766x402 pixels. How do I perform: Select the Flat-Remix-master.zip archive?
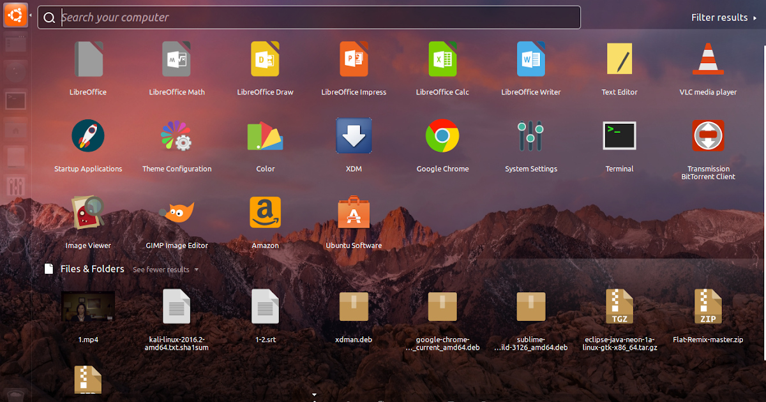[x=708, y=306]
